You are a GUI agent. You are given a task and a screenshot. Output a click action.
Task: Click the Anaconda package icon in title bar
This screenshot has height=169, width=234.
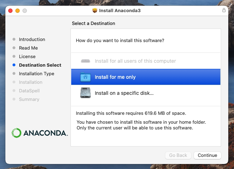95,10
